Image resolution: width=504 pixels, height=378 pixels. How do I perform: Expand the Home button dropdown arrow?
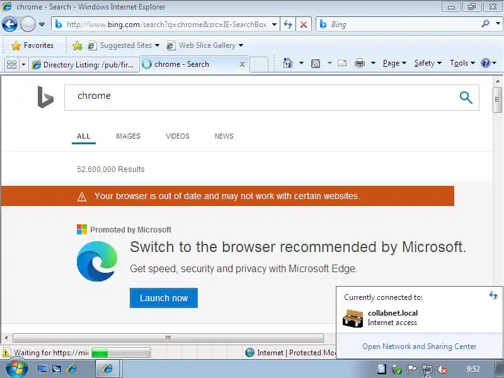[x=301, y=63]
